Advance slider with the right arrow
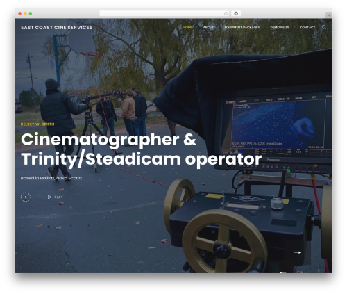 [297, 252]
